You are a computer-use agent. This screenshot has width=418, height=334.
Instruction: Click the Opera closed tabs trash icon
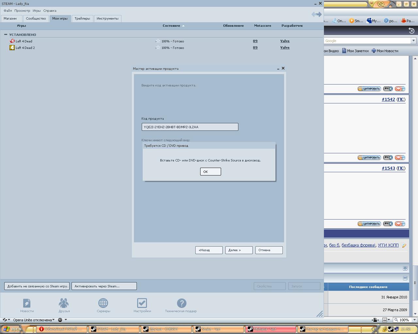[411, 31]
